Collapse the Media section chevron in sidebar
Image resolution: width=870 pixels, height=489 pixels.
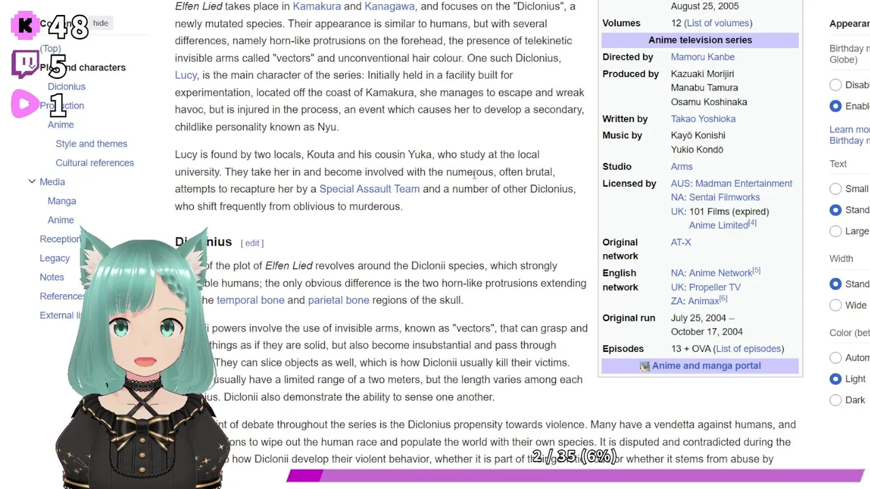(x=32, y=181)
